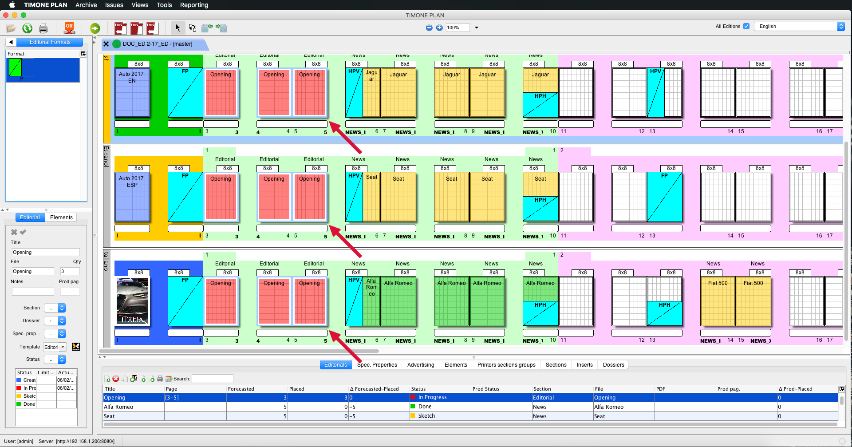Select the green format swatch in Format list
This screenshot has height=447, width=852.
tap(16, 67)
